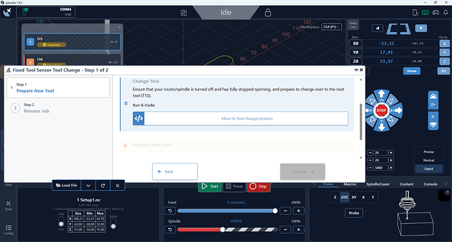Open the gamepad controller icon
Viewport: 452px width, 242px height.
pos(436,12)
